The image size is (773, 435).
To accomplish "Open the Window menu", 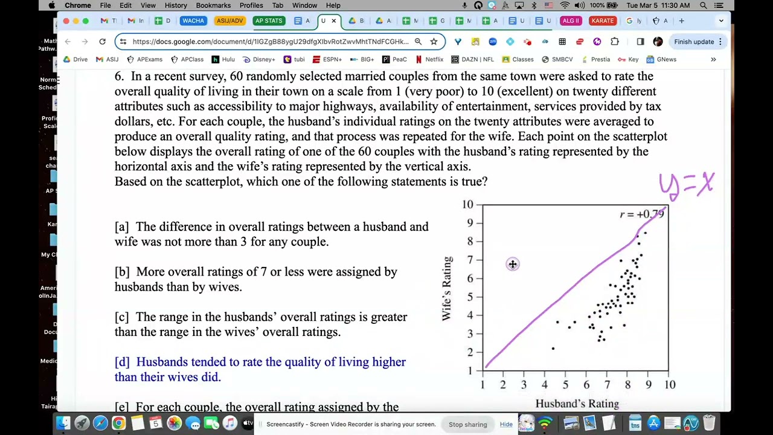I will [304, 5].
